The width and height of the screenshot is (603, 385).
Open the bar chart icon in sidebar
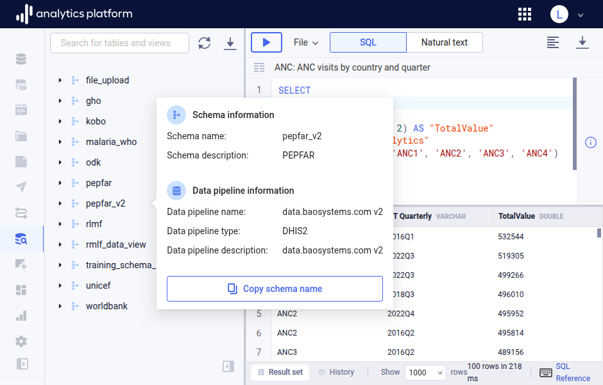tap(21, 316)
